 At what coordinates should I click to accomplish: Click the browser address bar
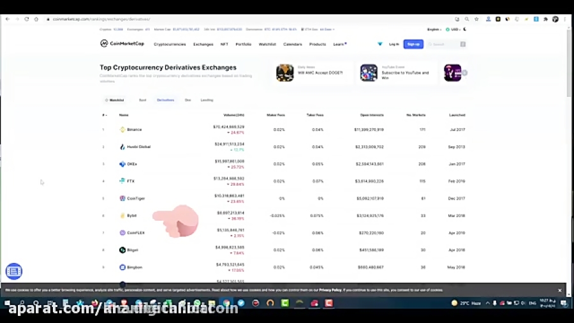249,19
